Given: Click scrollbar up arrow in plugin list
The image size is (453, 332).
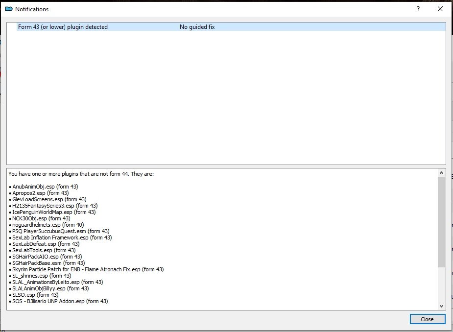Looking at the screenshot, I should tap(441, 173).
